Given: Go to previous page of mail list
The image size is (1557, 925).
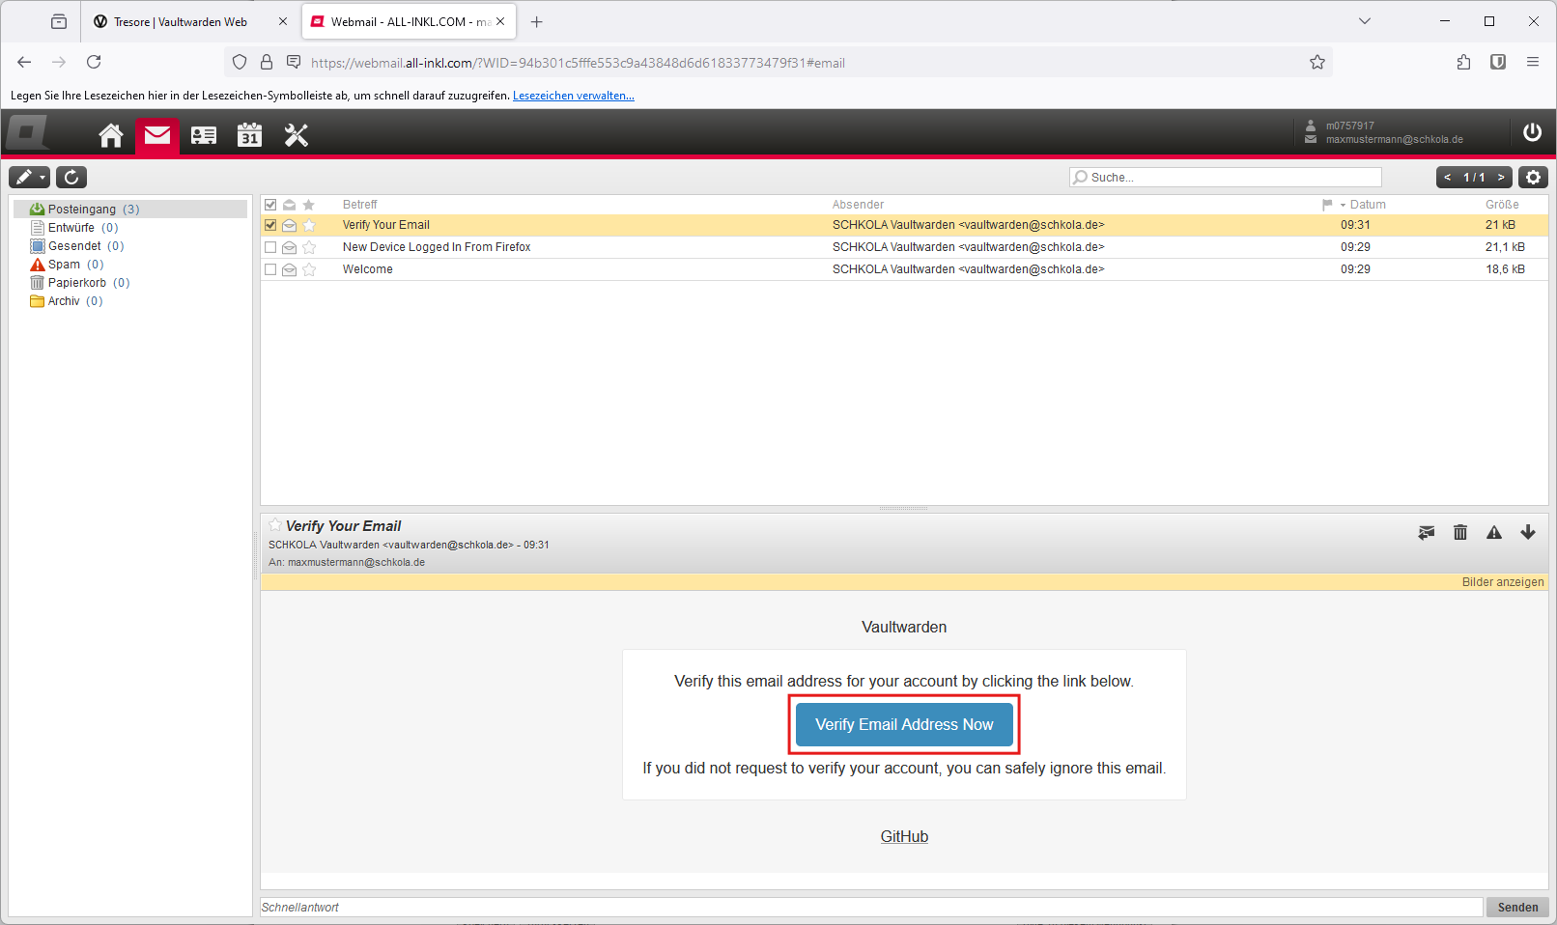Looking at the screenshot, I should click(1447, 177).
